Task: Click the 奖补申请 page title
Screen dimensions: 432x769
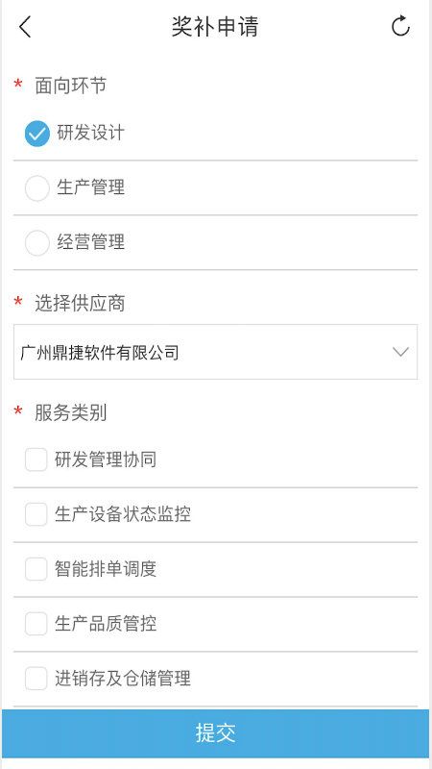Action: (214, 27)
